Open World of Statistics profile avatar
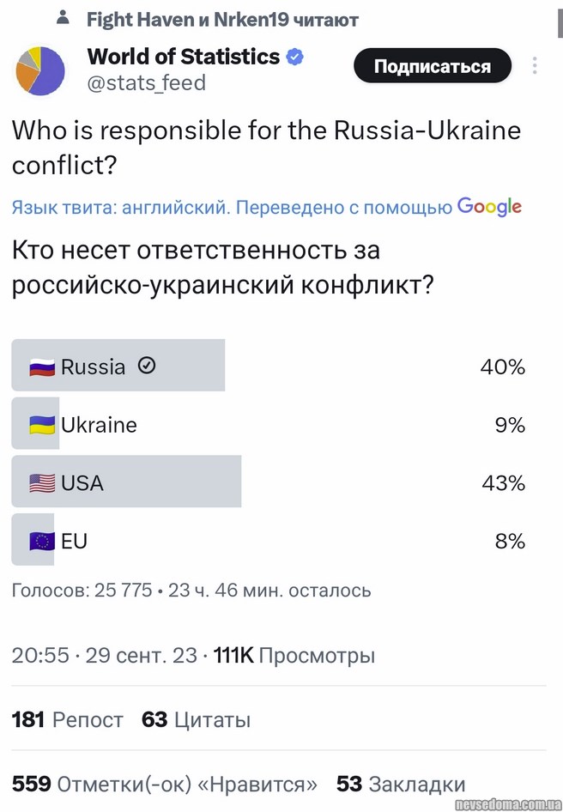Viewport: 563px width, 812px height. pyautogui.click(x=40, y=70)
